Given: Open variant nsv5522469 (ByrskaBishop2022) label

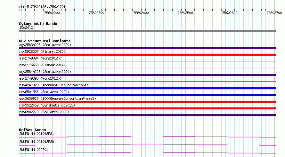Looking at the screenshot, I should pyautogui.click(x=47, y=105).
